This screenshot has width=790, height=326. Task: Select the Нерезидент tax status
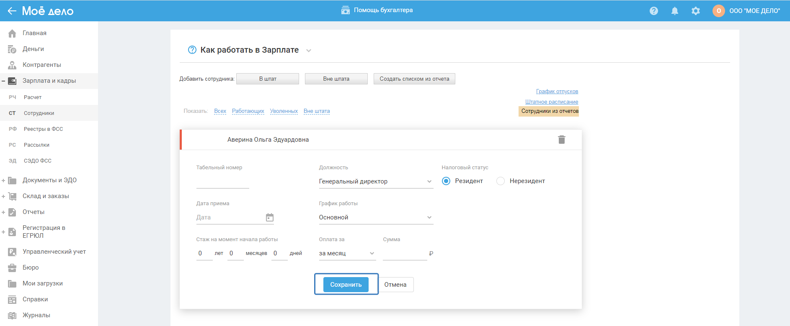(x=501, y=181)
